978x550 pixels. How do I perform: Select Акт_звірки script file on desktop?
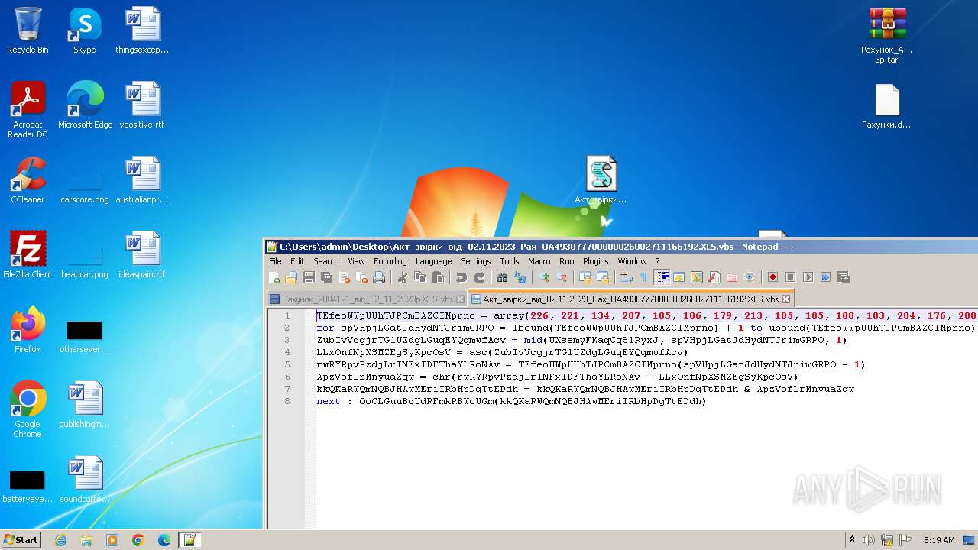click(601, 180)
